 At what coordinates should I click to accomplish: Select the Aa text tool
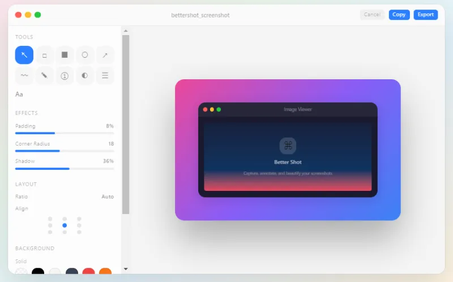pos(19,95)
